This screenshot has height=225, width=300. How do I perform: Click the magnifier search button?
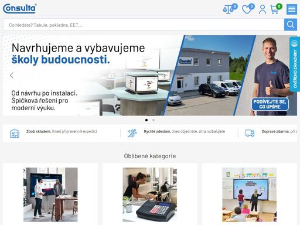tap(291, 25)
